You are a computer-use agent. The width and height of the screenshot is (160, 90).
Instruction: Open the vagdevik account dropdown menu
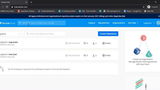tap(149, 23)
